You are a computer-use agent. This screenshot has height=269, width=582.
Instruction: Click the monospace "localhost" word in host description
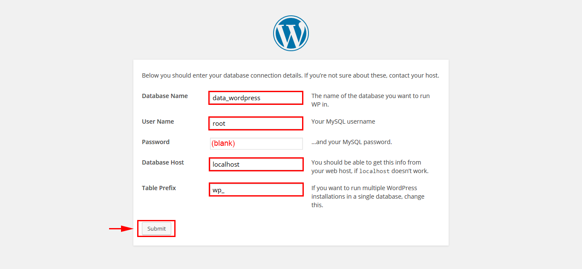(x=374, y=171)
